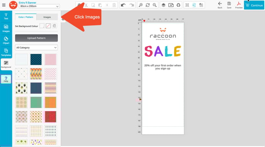Open the layers stack icon
265x147 pixels.
point(163,5)
